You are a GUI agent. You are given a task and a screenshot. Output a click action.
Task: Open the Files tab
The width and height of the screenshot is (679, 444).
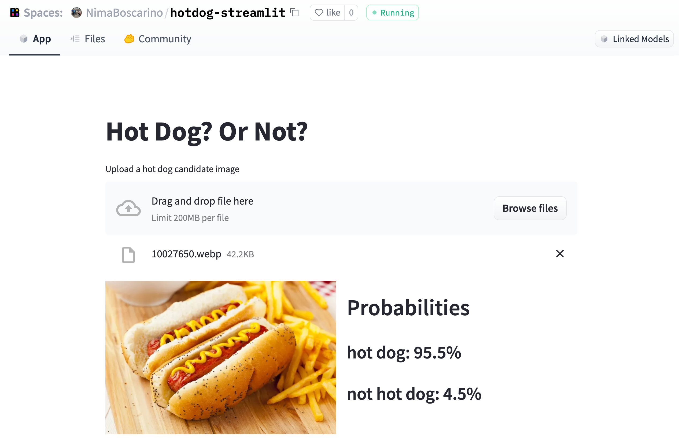[x=88, y=39]
